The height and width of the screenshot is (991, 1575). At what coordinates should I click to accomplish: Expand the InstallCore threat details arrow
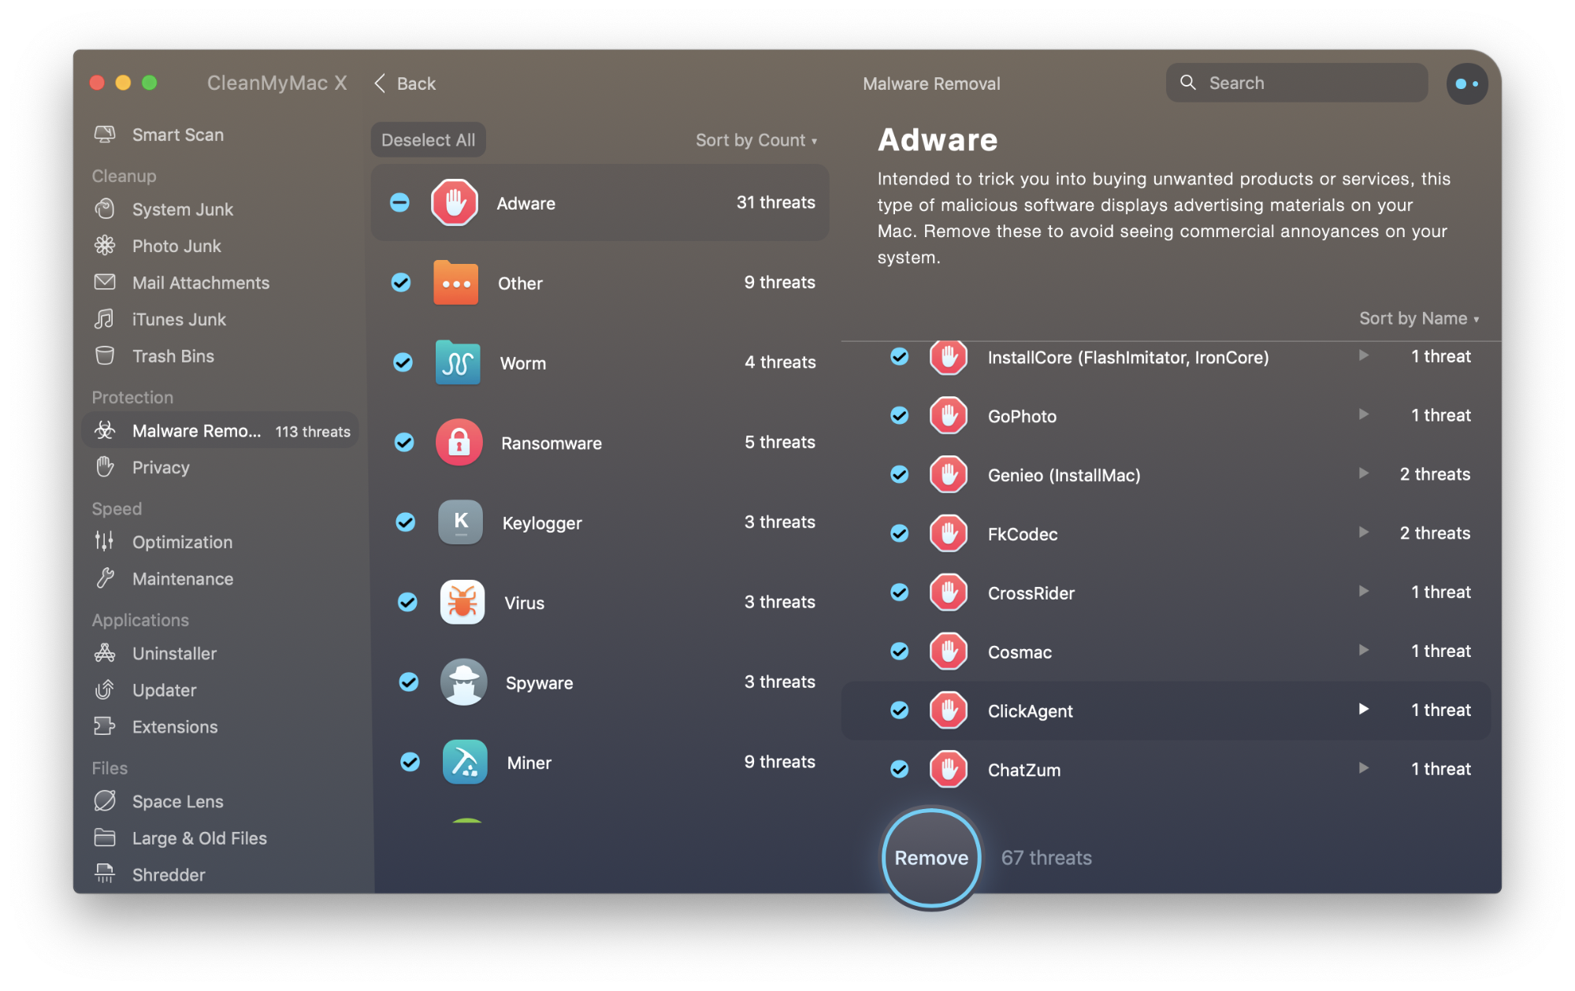coord(1364,356)
